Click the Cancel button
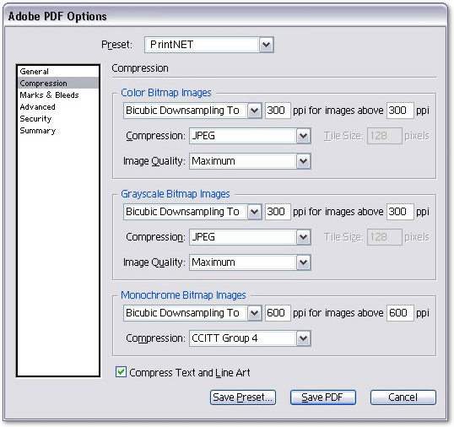454x427 pixels. coord(403,397)
